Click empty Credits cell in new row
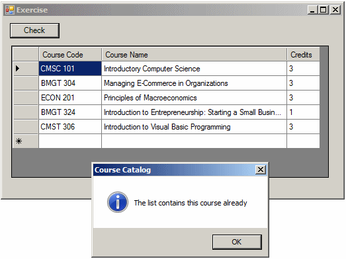The image size is (346, 259). pos(303,141)
